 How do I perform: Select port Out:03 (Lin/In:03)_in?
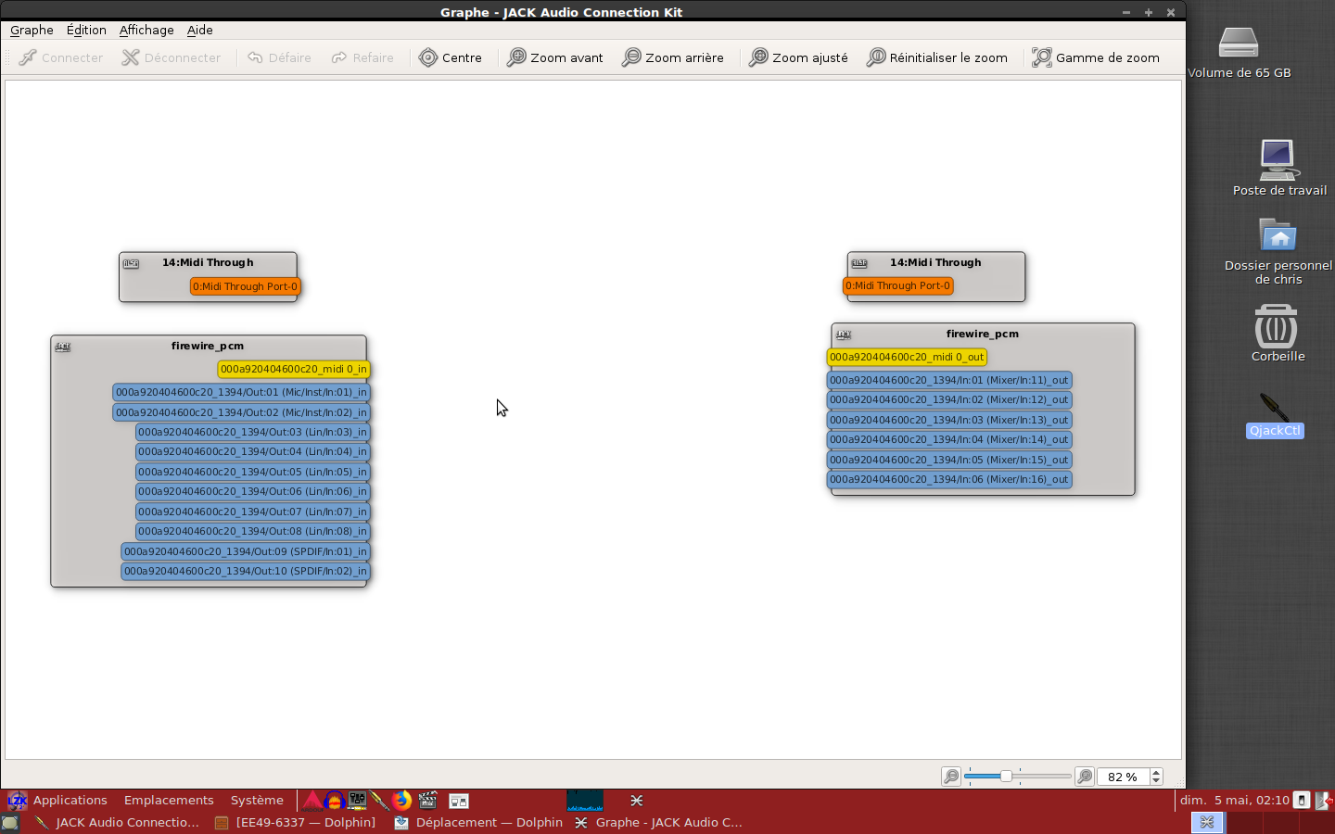point(252,432)
